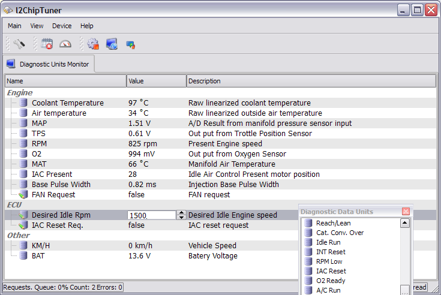
Task: Close the Diagnostic Data Units panel
Action: point(406,211)
